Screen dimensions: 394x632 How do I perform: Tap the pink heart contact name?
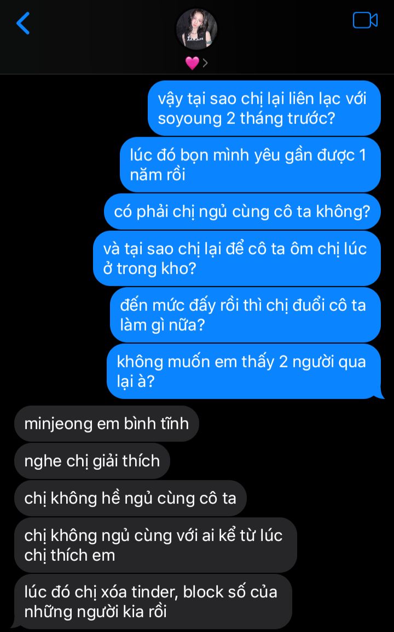pos(192,63)
